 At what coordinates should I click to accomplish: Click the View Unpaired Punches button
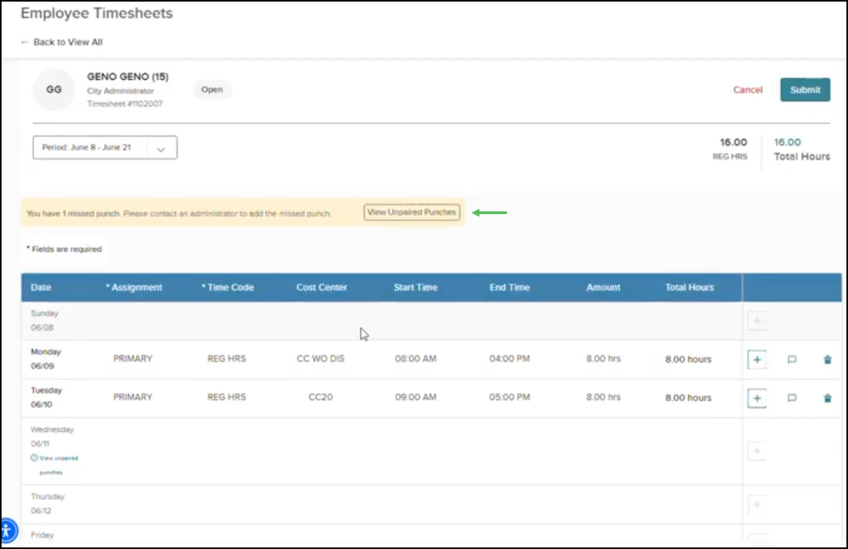412,212
